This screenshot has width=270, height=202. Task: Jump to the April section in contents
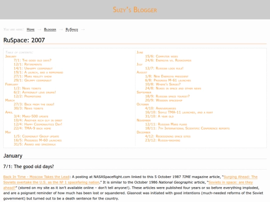pyautogui.click(x=9, y=112)
